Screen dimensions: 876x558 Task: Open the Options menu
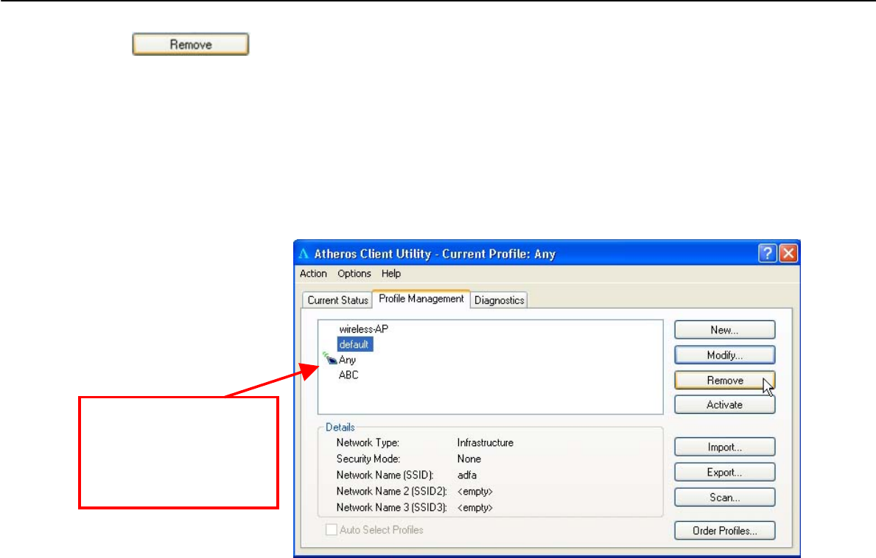pyautogui.click(x=354, y=273)
